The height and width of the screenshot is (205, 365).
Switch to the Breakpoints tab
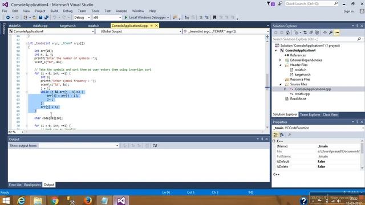point(33,184)
